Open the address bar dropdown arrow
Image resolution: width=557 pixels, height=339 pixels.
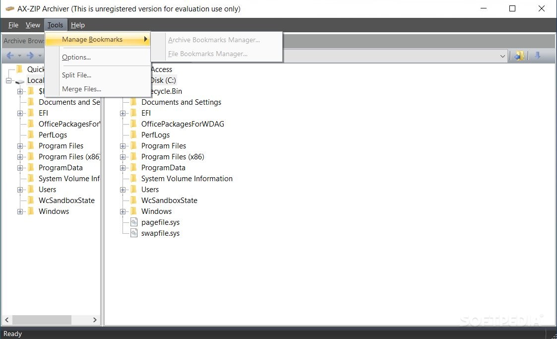click(x=502, y=56)
